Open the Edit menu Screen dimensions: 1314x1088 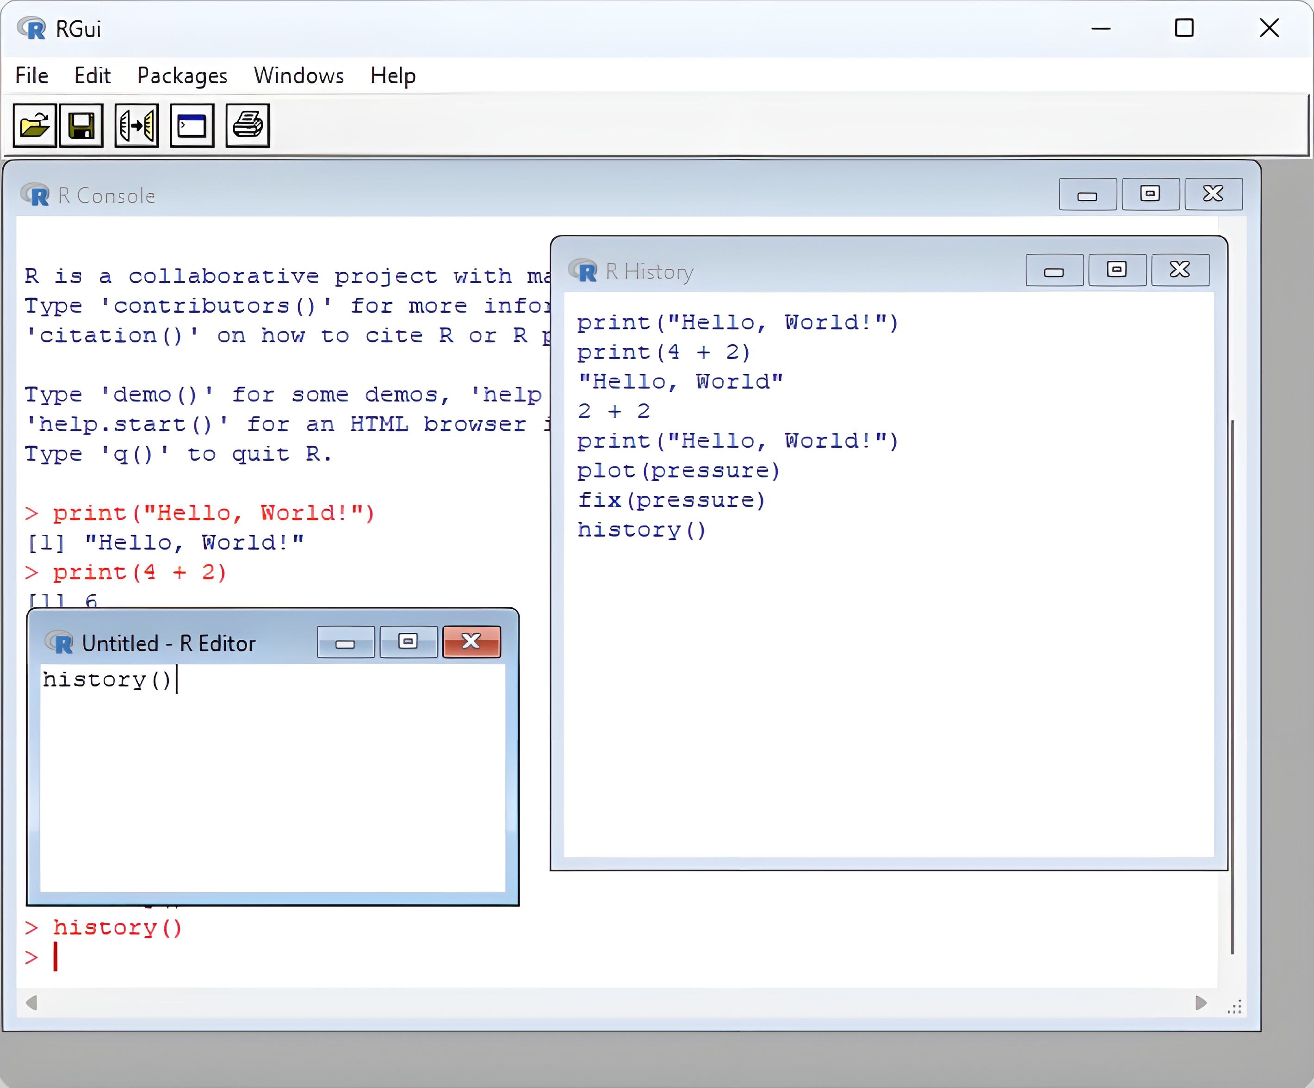pos(92,76)
